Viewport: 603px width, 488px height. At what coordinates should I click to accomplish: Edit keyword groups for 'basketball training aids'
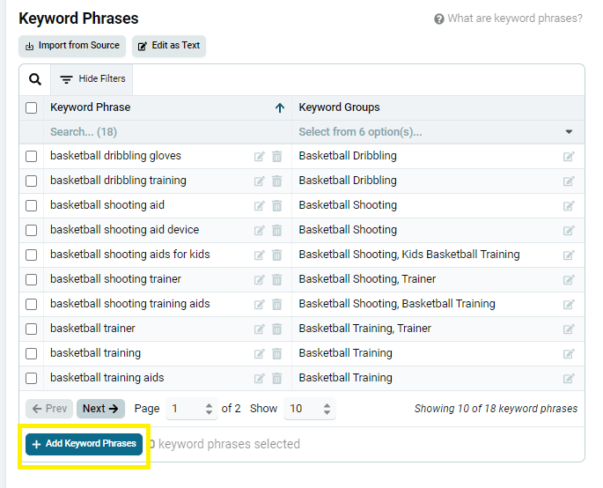569,378
